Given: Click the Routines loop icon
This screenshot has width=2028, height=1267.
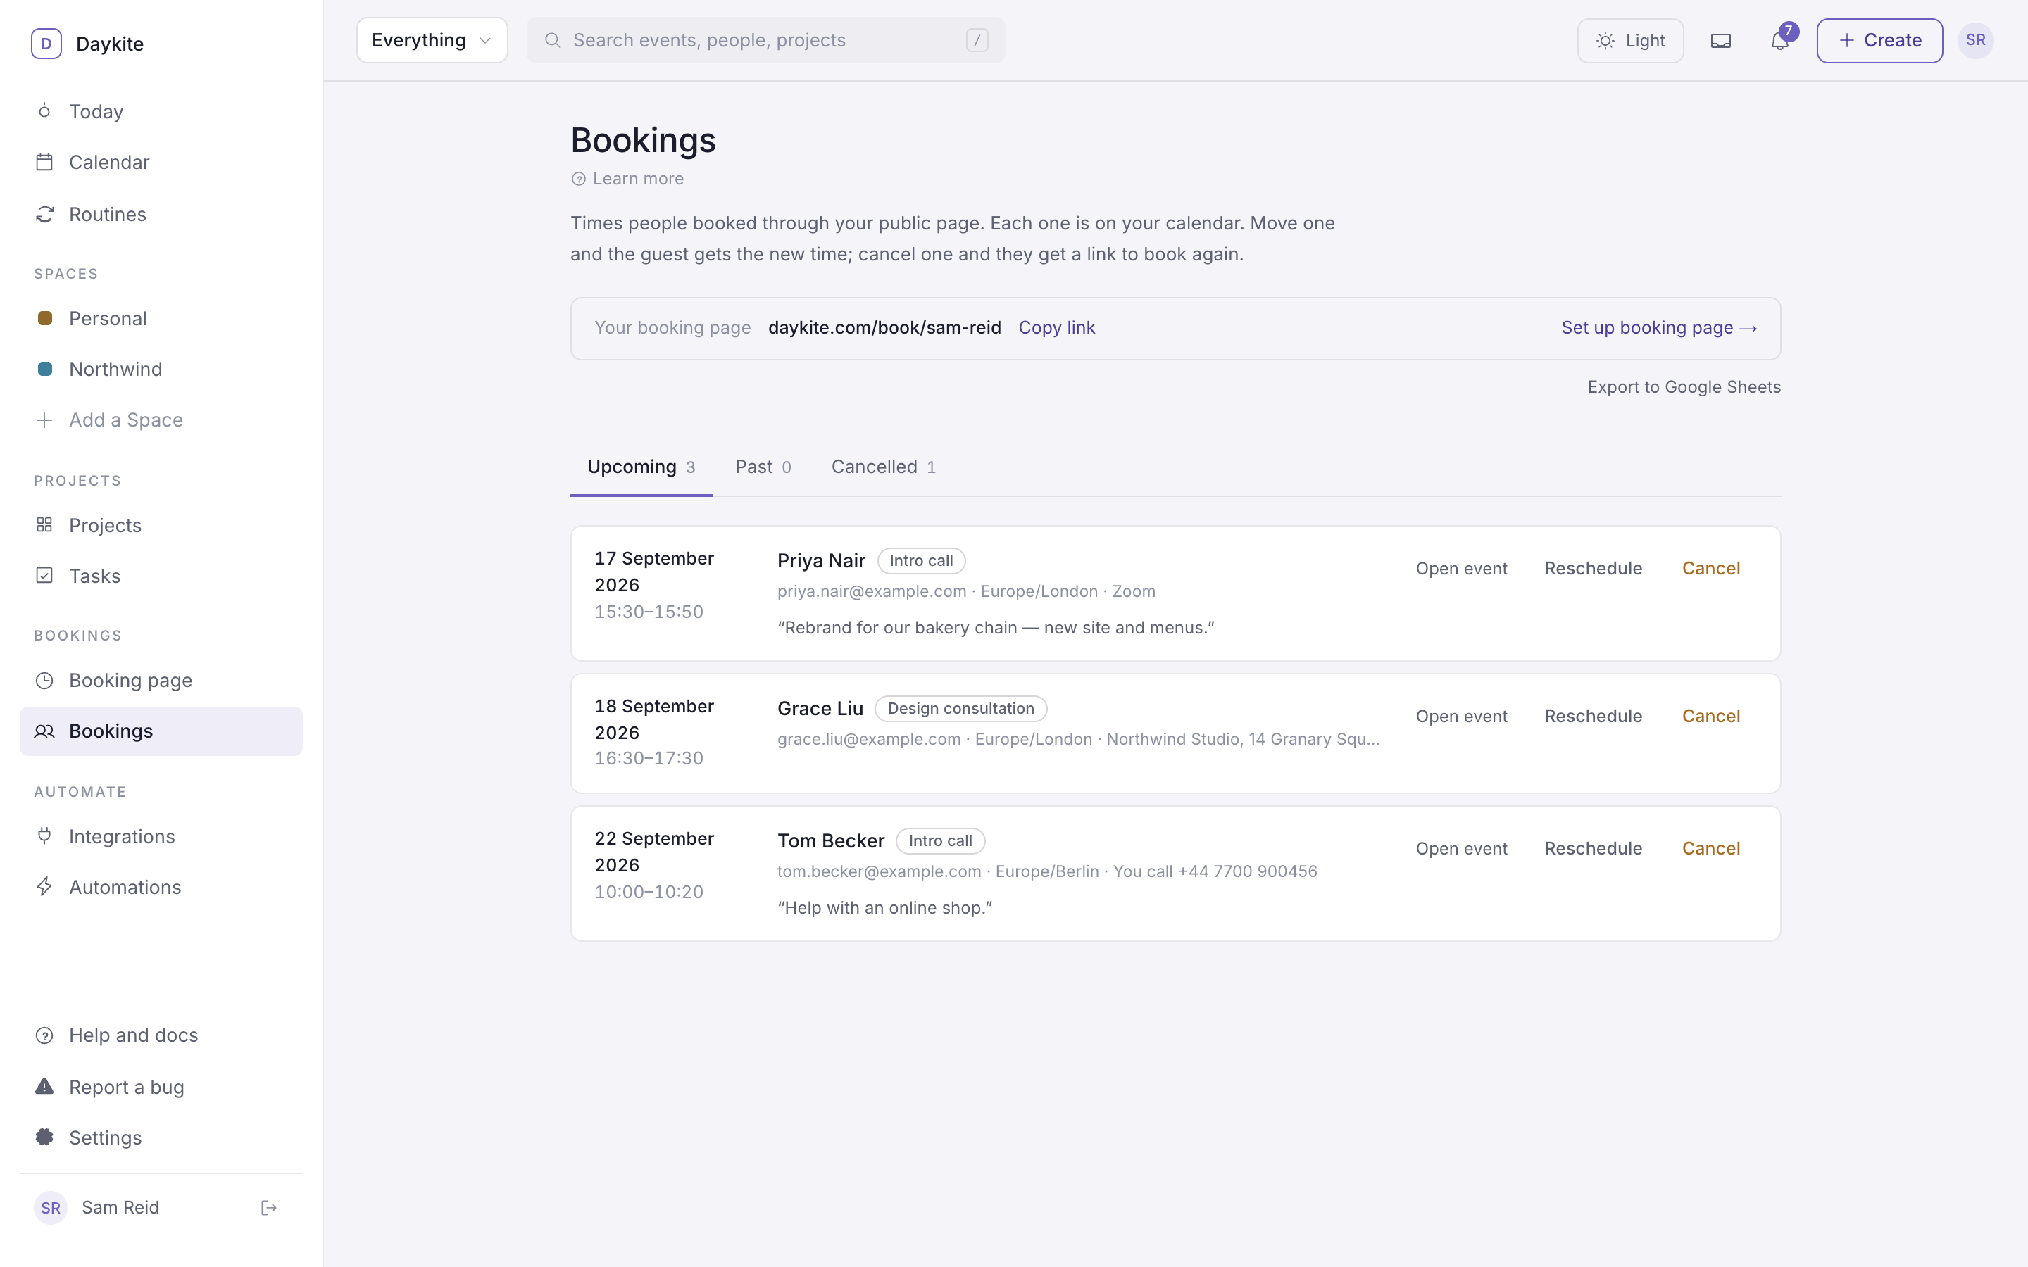Looking at the screenshot, I should pyautogui.click(x=44, y=215).
